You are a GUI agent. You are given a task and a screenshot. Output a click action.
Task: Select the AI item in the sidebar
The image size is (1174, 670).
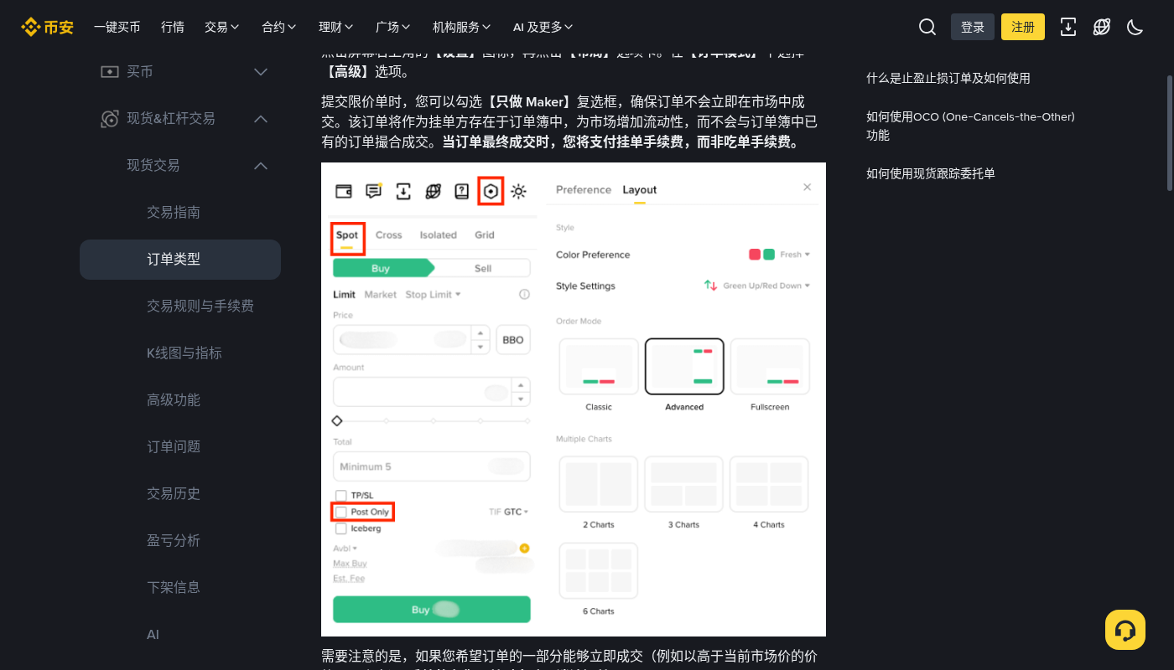tap(180, 635)
